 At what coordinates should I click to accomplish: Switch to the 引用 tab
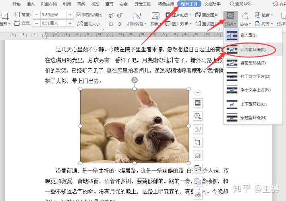coord(67,4)
